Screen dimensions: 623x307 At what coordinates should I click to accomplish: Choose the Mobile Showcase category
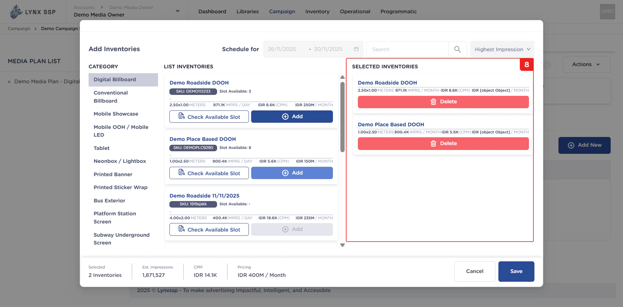point(123,114)
